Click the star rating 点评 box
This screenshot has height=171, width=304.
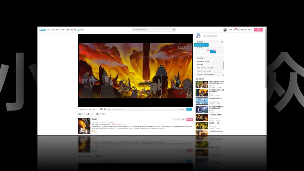(179, 120)
